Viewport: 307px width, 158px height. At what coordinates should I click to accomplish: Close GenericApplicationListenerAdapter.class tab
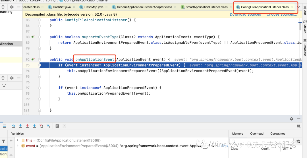tap(175, 7)
